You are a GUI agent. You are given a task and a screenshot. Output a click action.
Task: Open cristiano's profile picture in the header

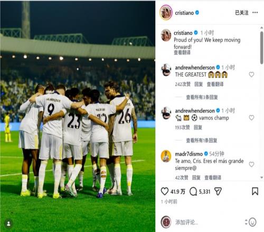(166, 13)
